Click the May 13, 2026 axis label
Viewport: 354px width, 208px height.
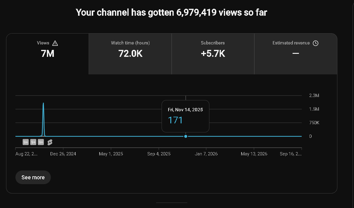click(x=254, y=154)
